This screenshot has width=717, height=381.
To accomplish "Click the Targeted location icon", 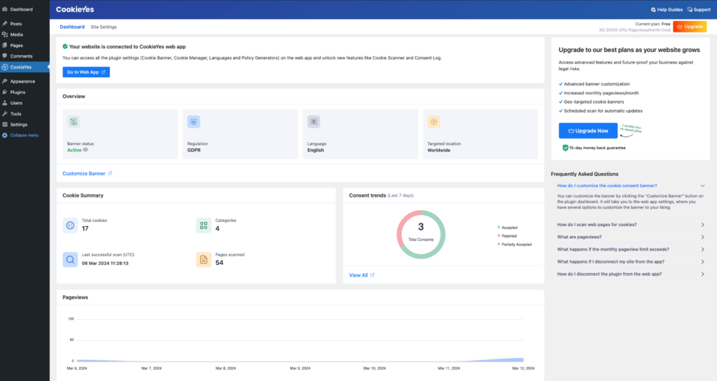I will [x=433, y=122].
